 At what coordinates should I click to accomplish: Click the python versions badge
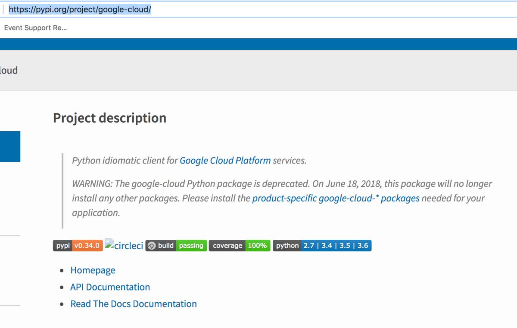[x=322, y=245]
